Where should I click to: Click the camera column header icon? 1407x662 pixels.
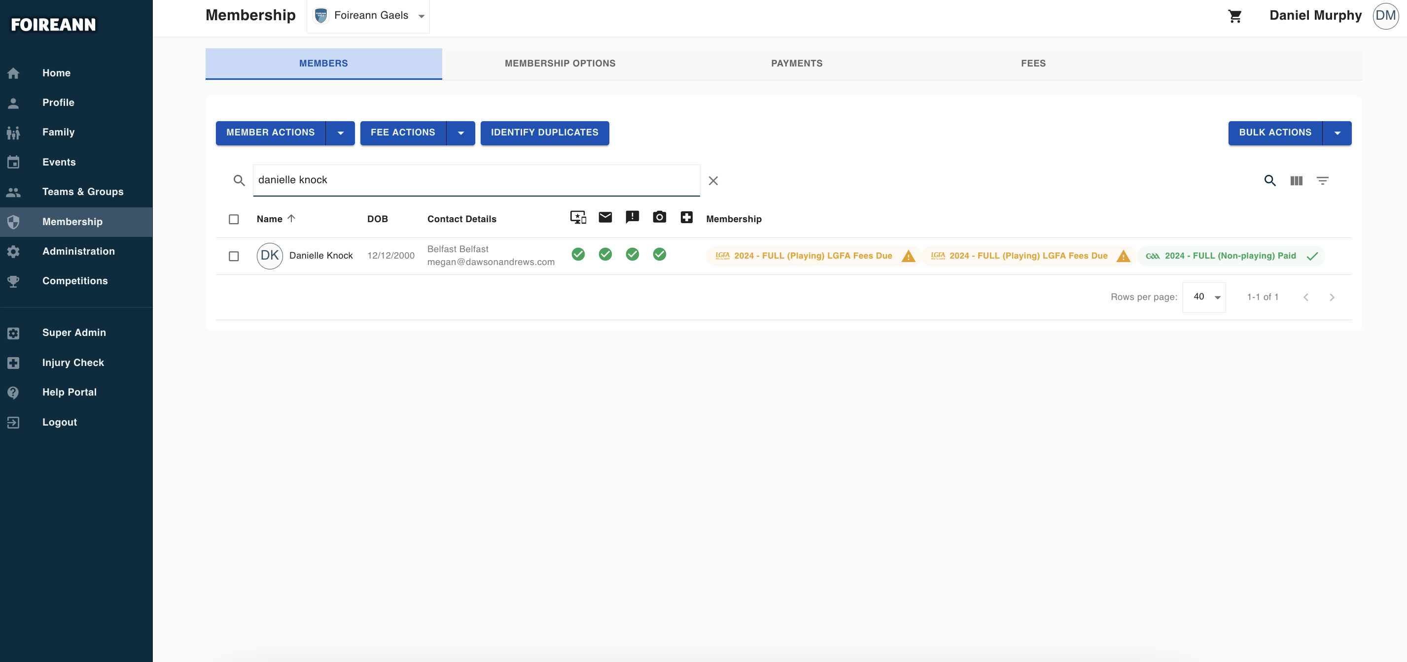(x=659, y=217)
